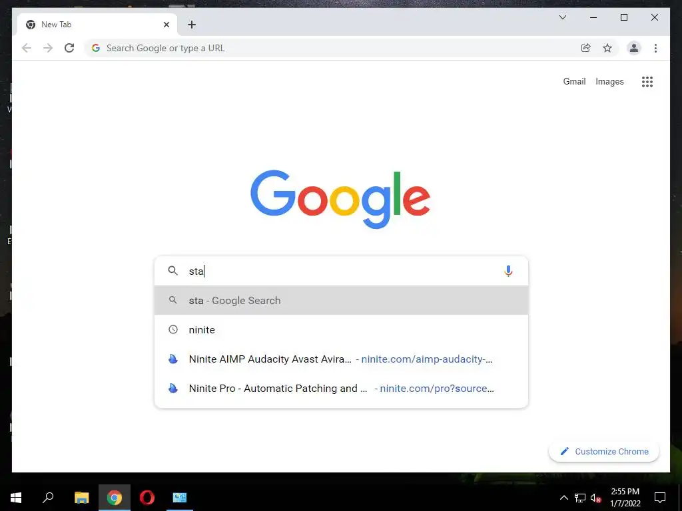Click the network tray icon

580,498
